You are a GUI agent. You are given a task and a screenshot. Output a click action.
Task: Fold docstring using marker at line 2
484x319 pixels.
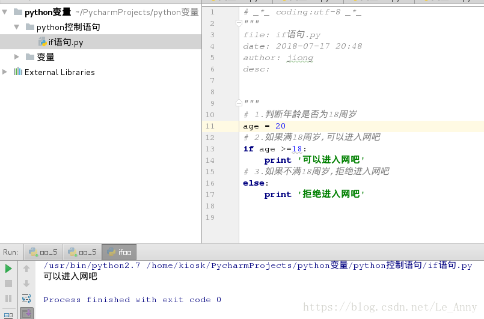239,23
